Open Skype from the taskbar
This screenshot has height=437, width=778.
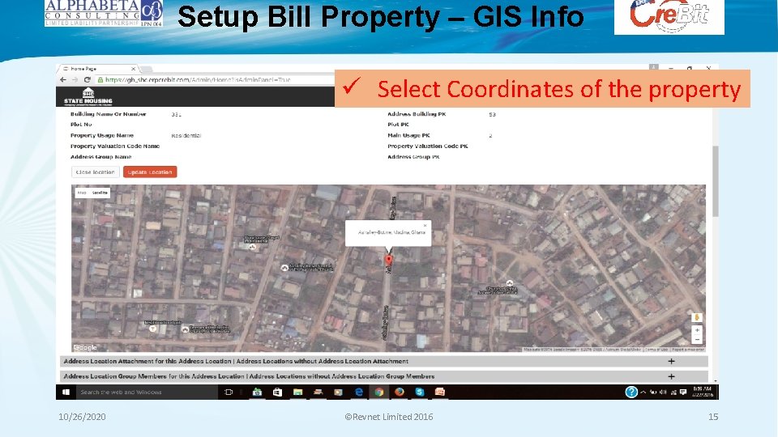pyautogui.click(x=420, y=392)
